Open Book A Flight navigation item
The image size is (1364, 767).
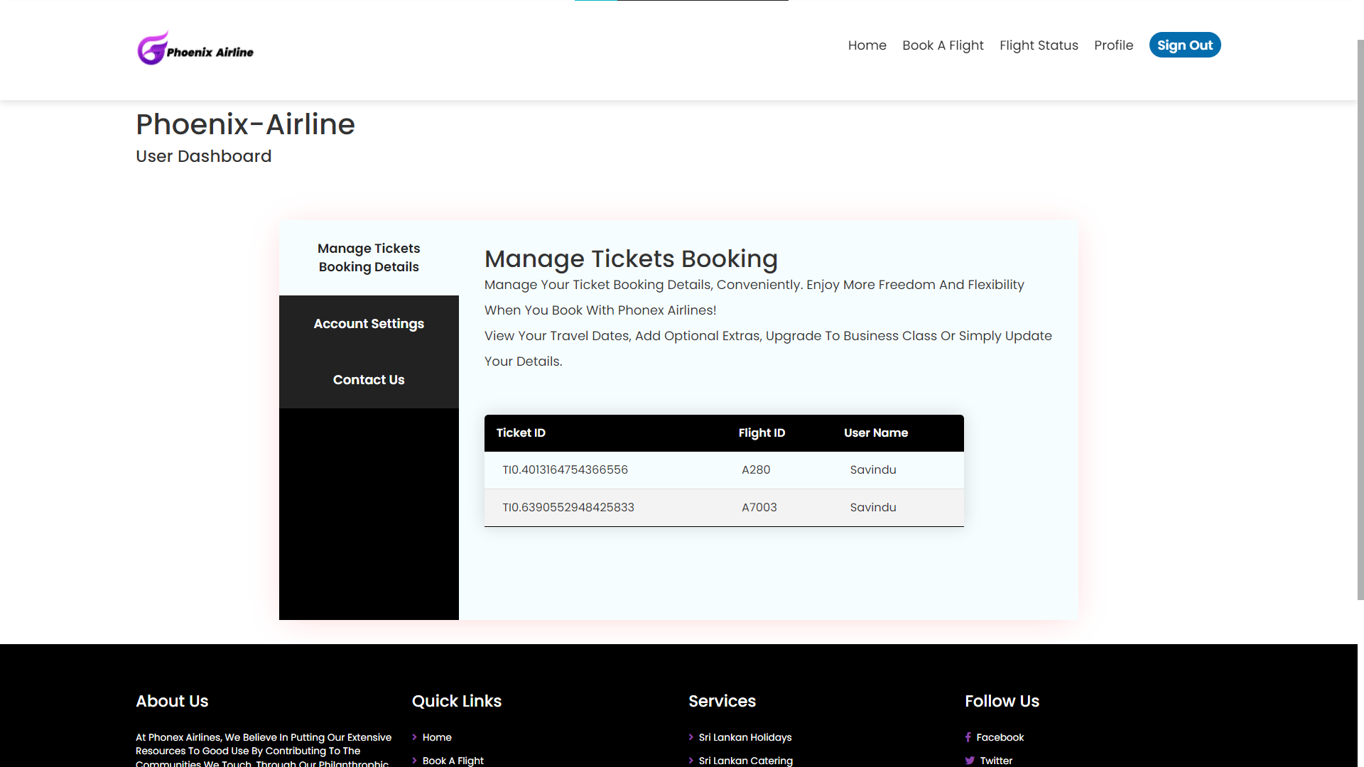(943, 45)
